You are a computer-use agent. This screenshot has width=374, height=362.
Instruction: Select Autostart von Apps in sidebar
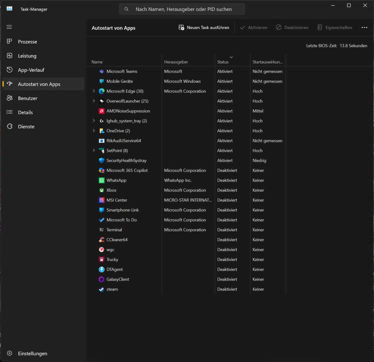point(43,84)
